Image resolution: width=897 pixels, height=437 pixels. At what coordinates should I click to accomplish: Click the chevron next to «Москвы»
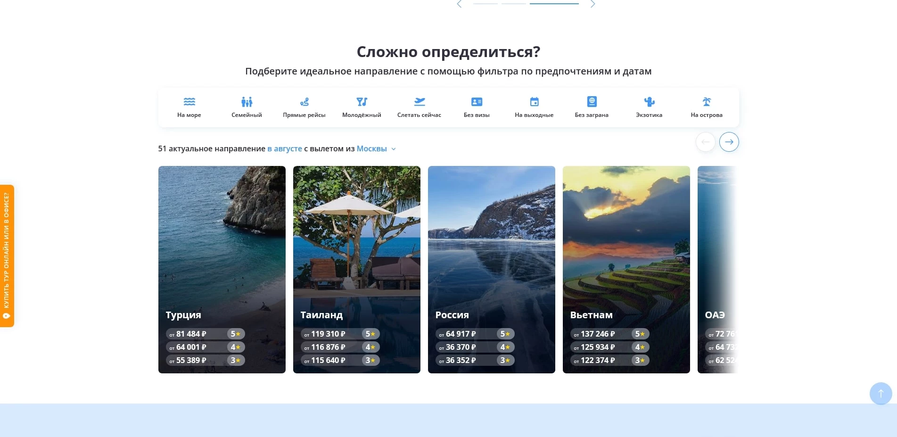(394, 149)
